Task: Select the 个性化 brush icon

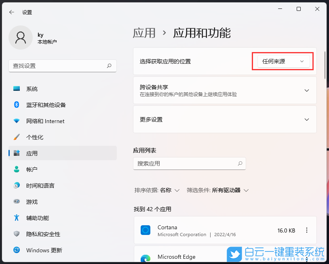Action: (16, 137)
